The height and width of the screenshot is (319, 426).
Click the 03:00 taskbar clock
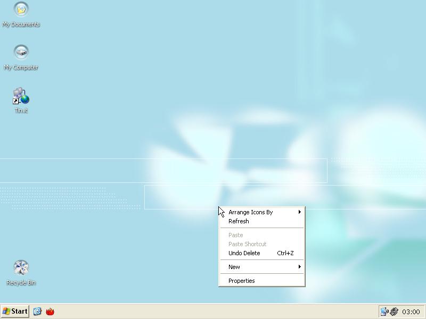(x=411, y=312)
